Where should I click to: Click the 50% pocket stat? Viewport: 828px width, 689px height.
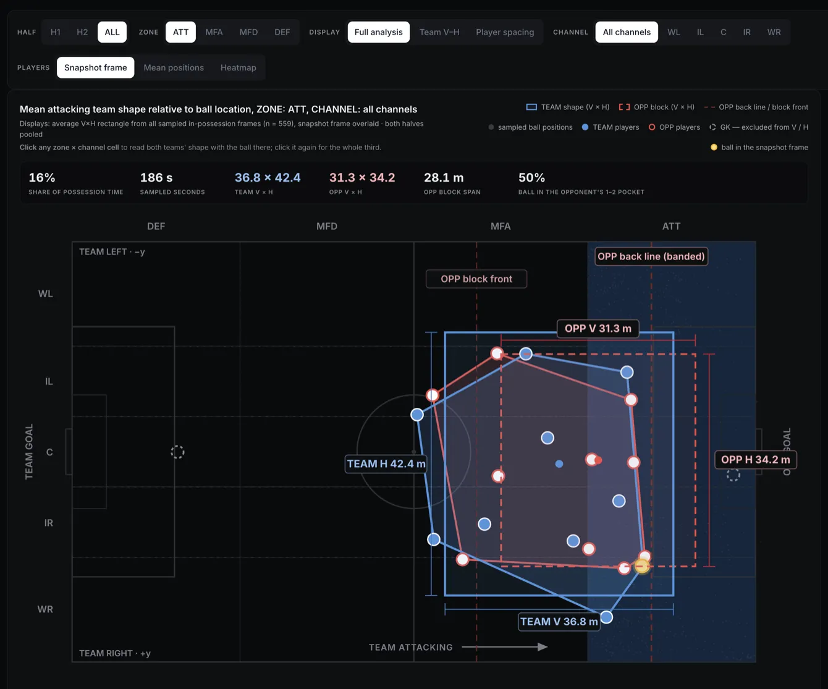point(581,183)
